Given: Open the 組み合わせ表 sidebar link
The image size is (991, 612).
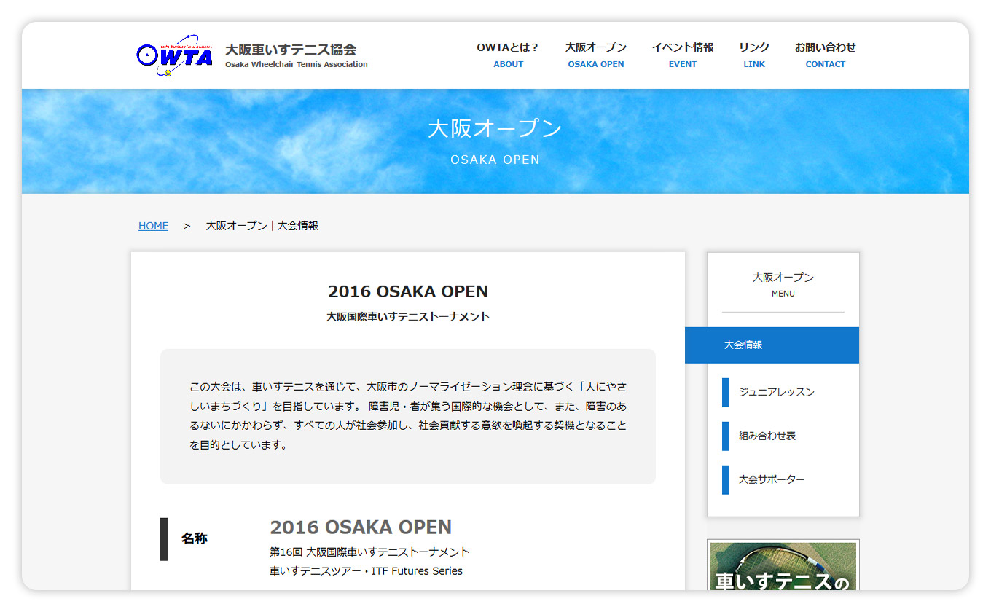Looking at the screenshot, I should (767, 436).
